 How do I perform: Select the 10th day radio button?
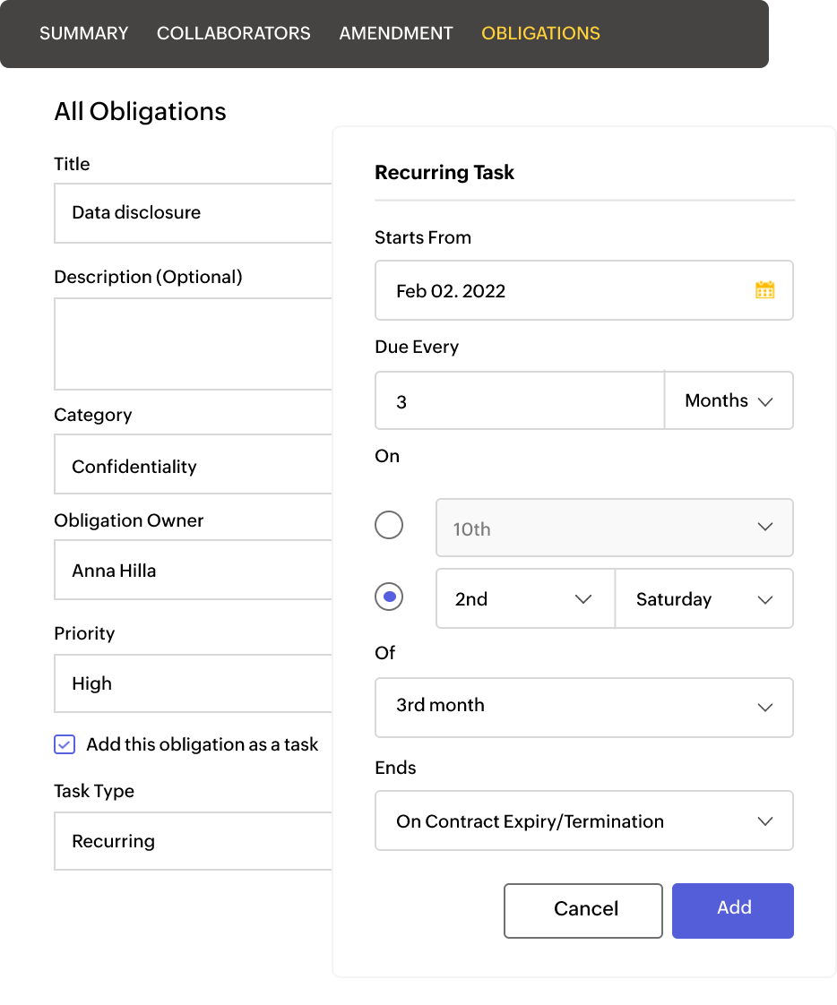tap(389, 526)
